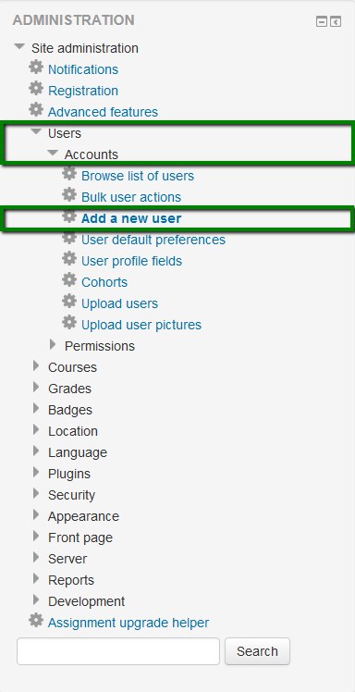Hide the Administration block with minus icon
355x692 pixels.
pos(322,21)
